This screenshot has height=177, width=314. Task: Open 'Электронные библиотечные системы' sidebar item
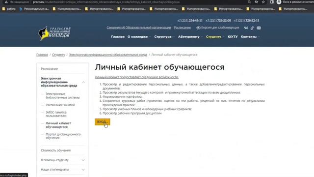pos(63,96)
